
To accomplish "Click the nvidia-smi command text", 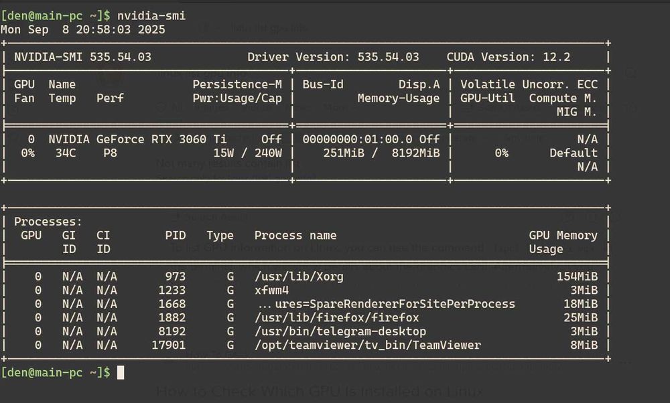I will coord(151,15).
